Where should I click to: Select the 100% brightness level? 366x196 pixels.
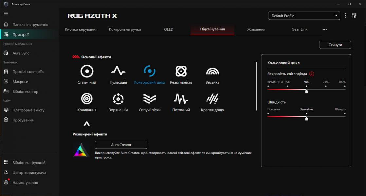(x=344, y=86)
